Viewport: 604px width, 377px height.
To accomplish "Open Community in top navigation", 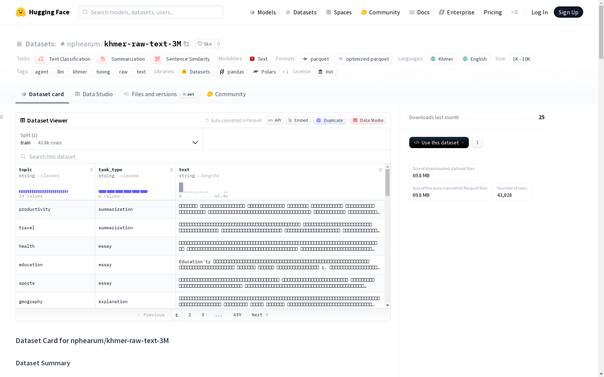I will click(x=381, y=12).
